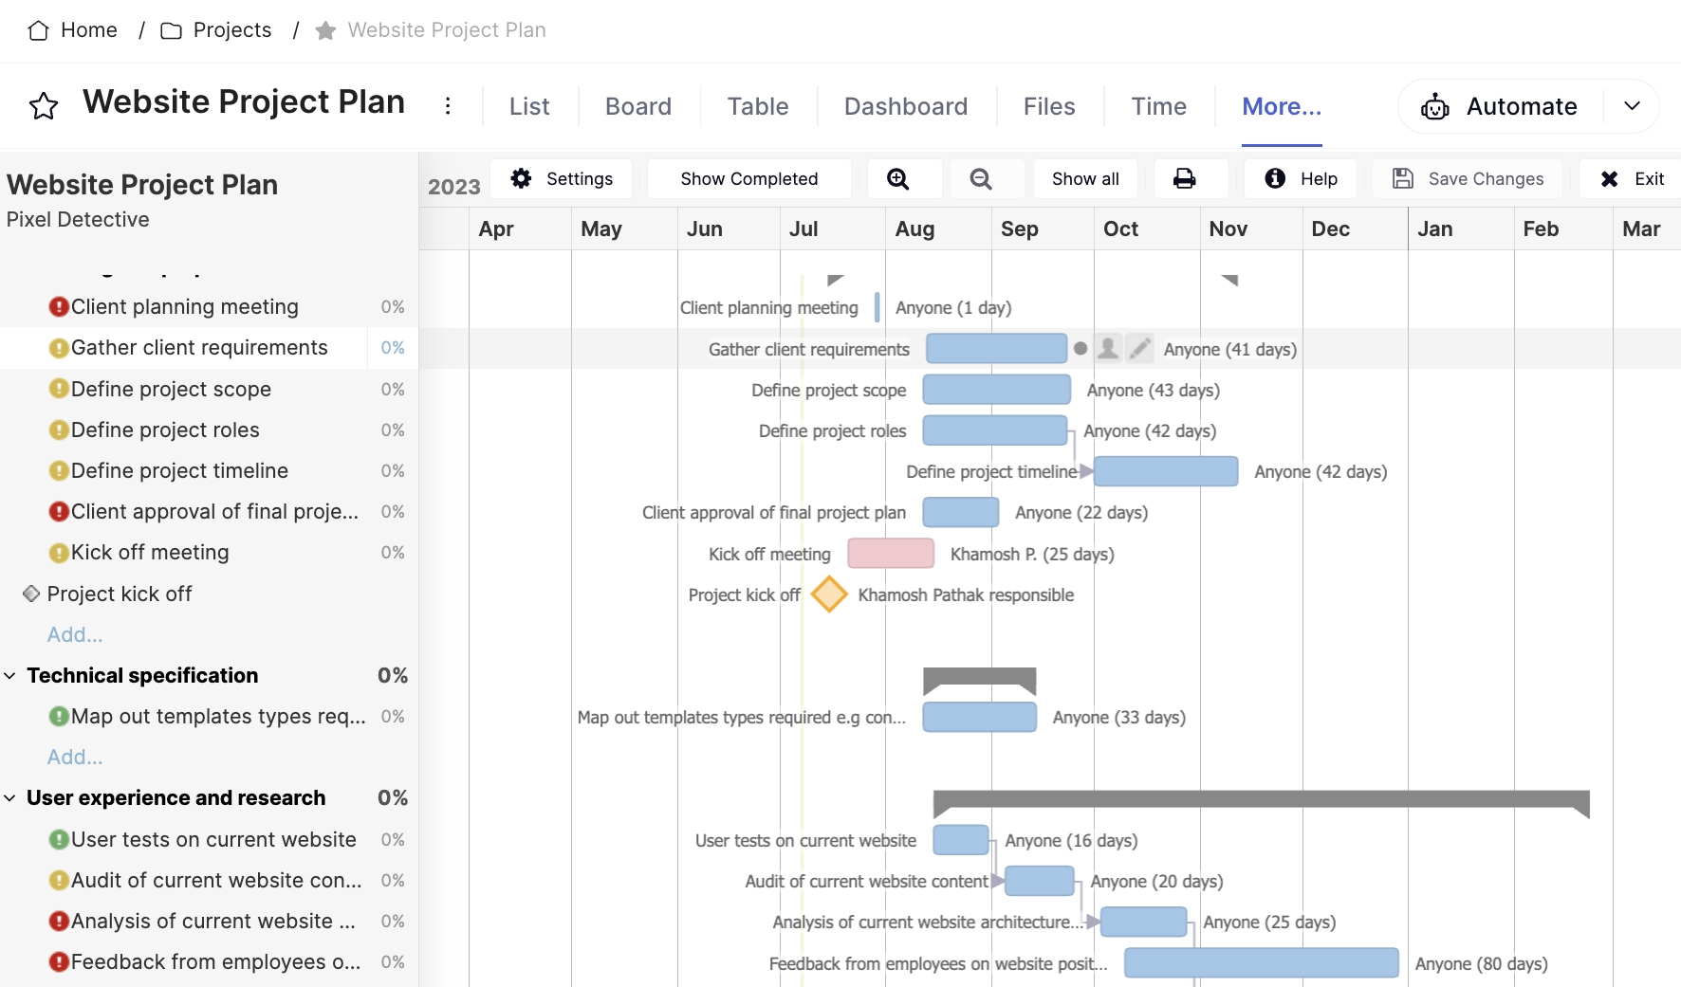Click the assignee icon on Gather client requirements
The width and height of the screenshot is (1681, 987).
1107,349
